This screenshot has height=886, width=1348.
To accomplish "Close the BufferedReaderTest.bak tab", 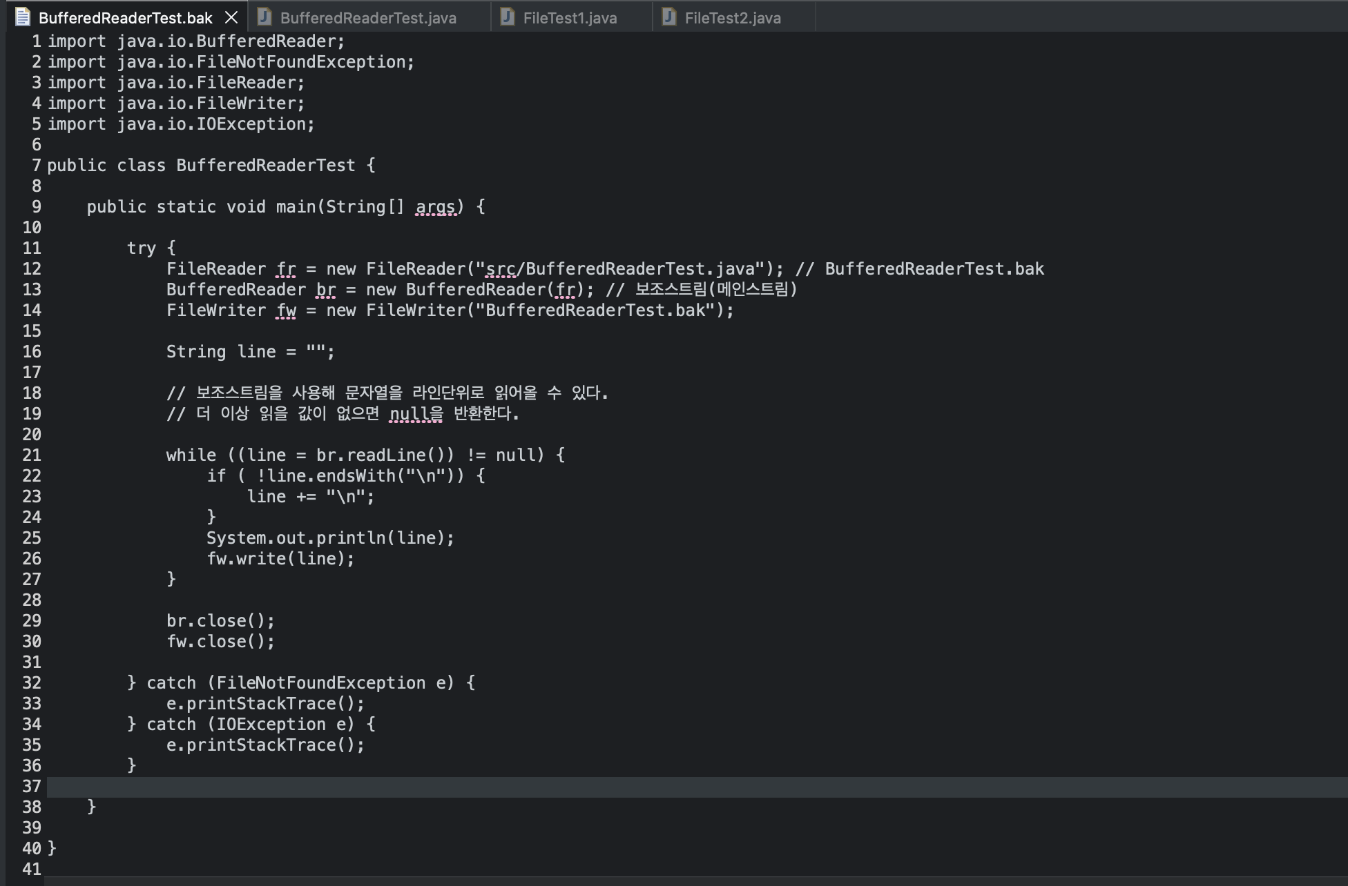I will pyautogui.click(x=231, y=17).
